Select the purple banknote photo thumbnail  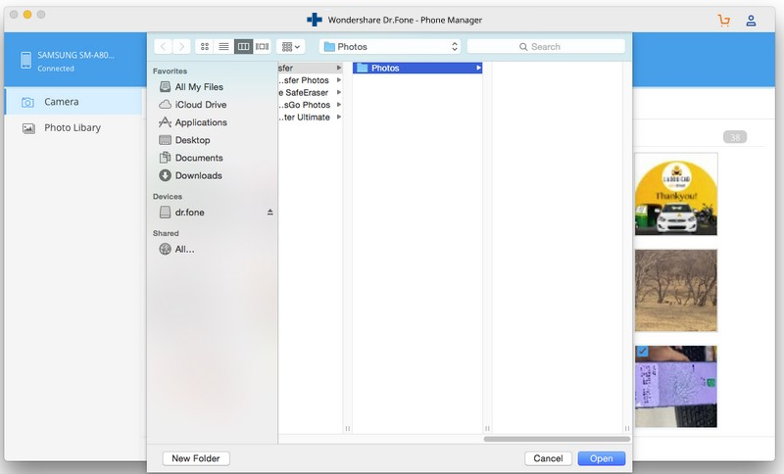676,387
